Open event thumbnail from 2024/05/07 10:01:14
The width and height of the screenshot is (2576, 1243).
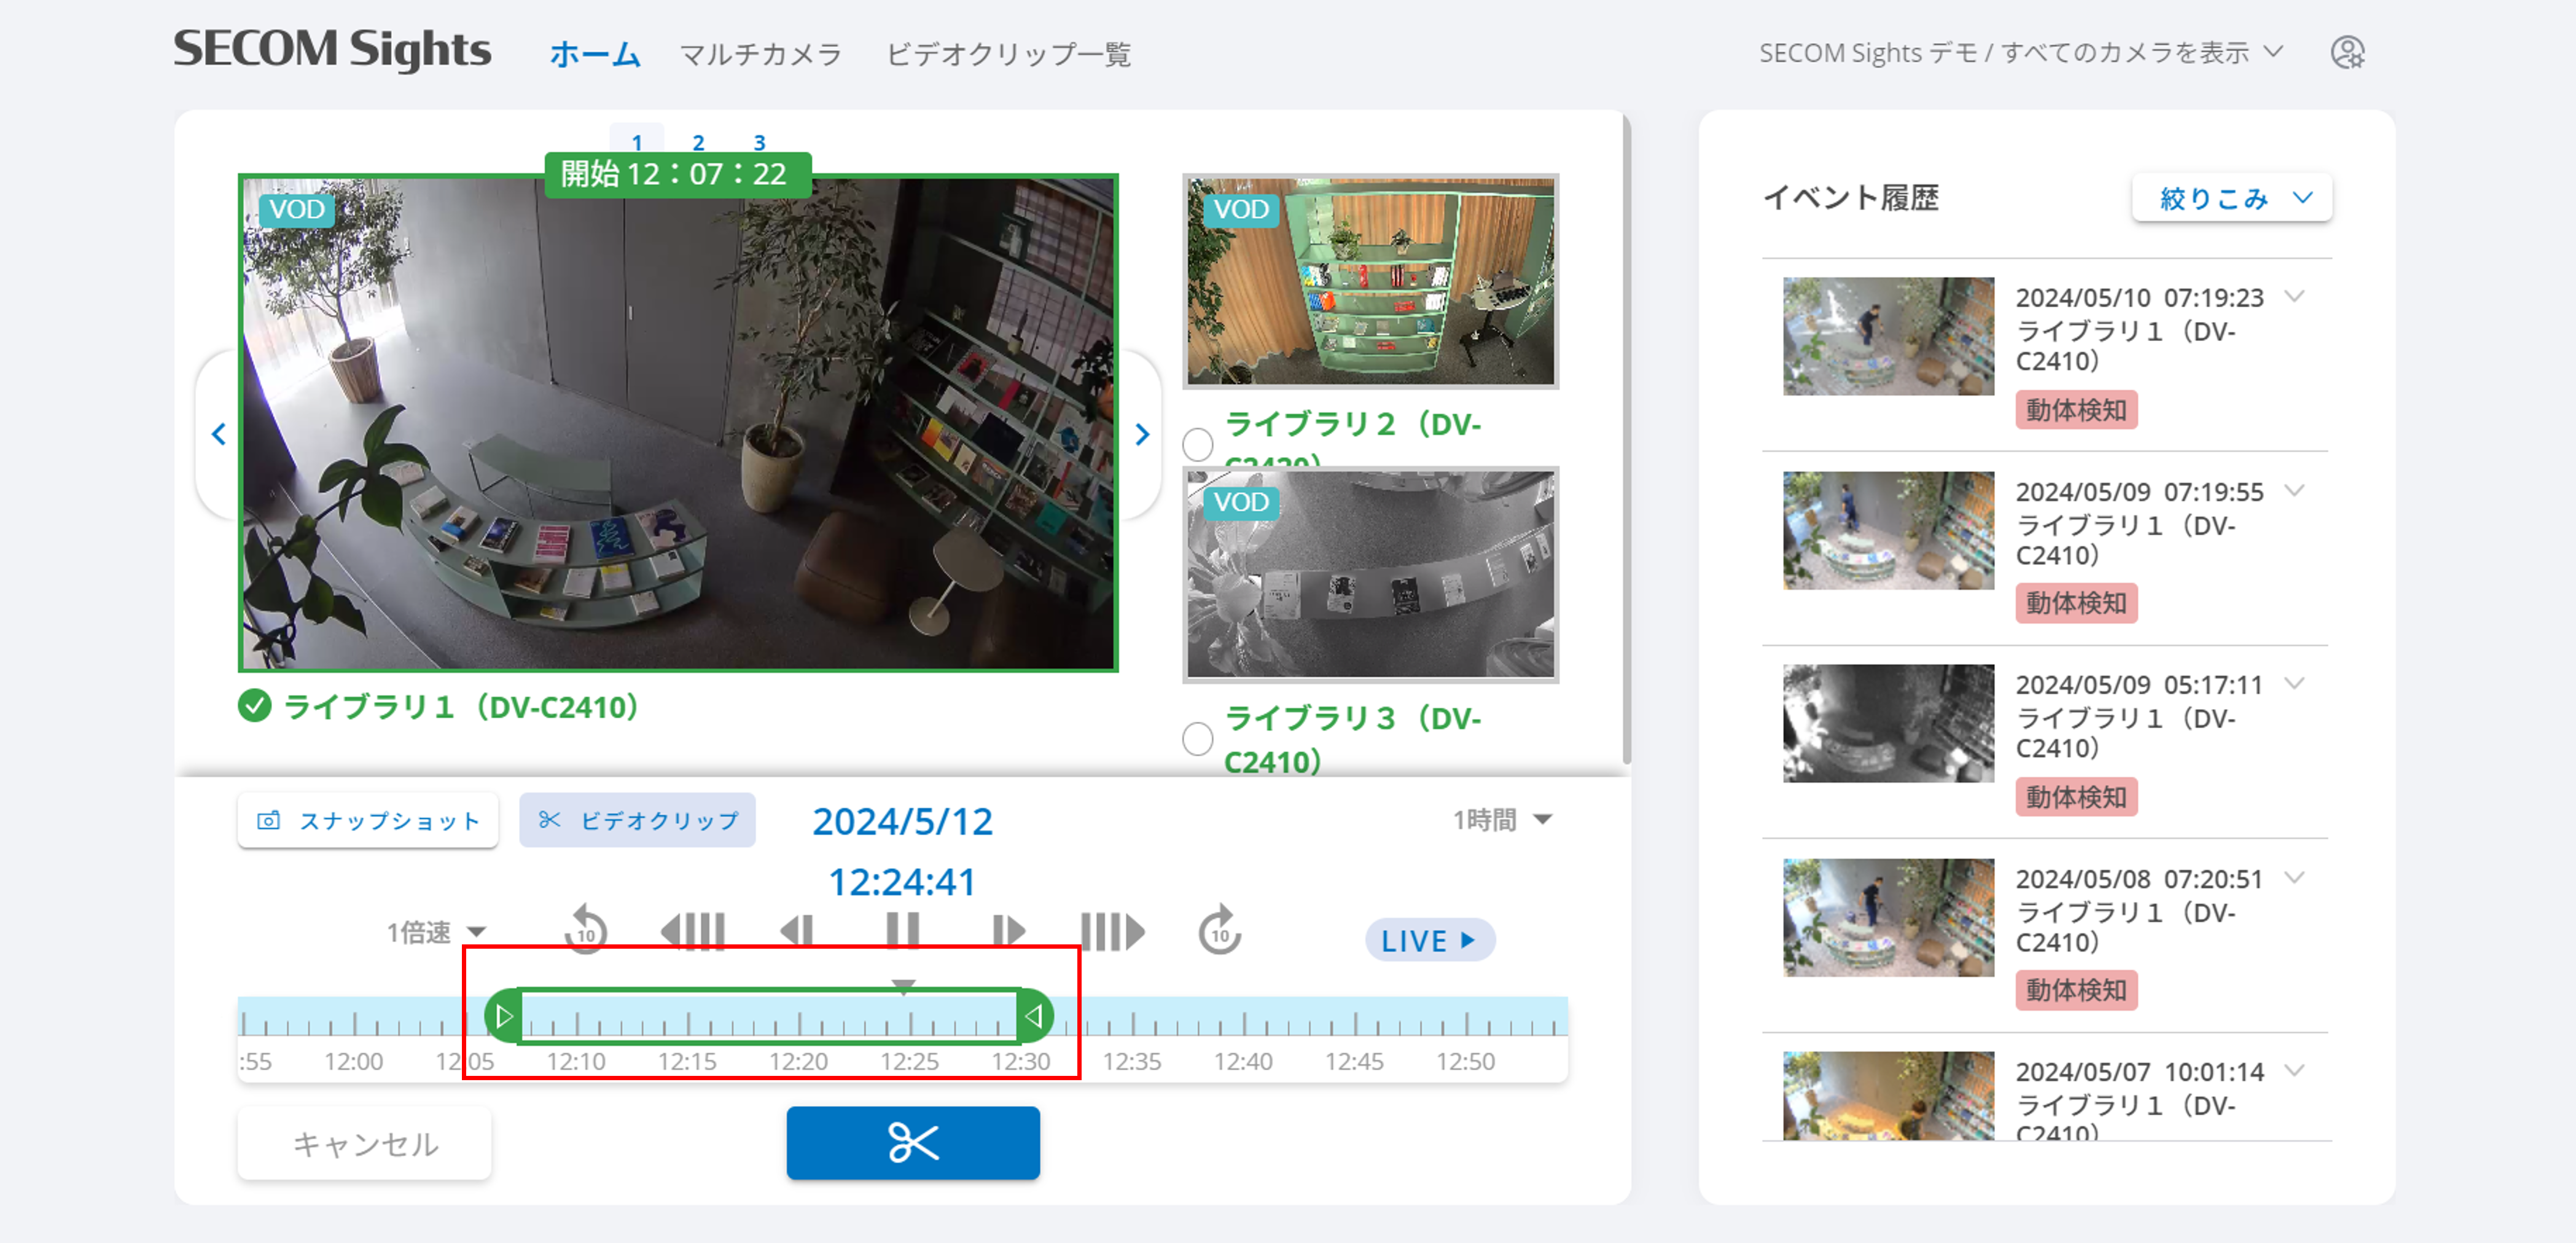point(1888,1096)
